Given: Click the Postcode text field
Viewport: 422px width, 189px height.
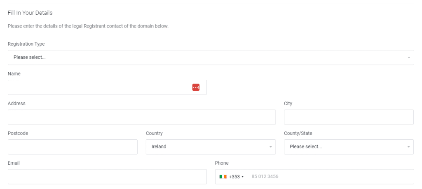Looking at the screenshot, I should coord(73,147).
